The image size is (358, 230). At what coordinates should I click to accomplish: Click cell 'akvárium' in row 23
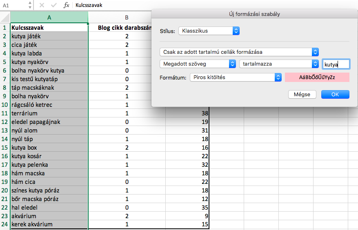pyautogui.click(x=49, y=216)
